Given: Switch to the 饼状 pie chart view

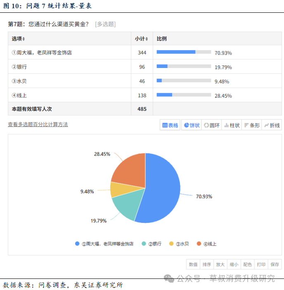Looking at the screenshot, I should tap(192, 125).
